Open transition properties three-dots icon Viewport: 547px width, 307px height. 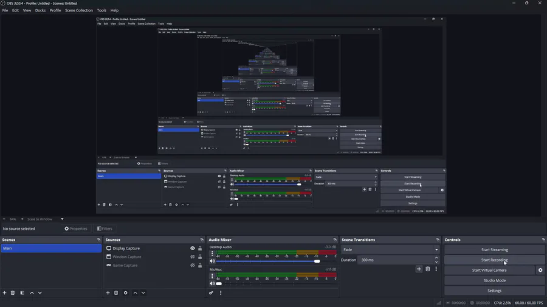click(x=436, y=269)
